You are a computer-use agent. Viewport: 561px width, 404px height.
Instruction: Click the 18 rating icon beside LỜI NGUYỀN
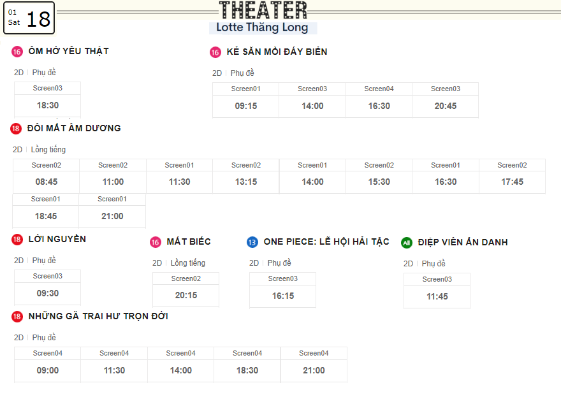(17, 240)
